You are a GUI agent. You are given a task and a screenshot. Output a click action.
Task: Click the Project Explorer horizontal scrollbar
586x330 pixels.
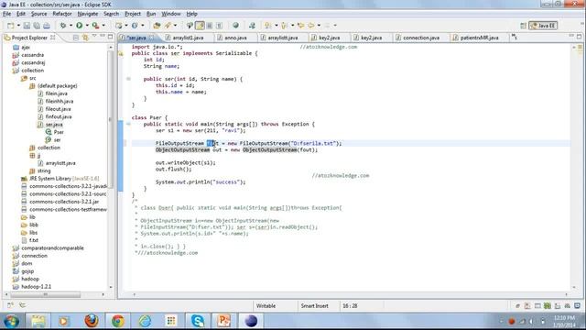45,295
